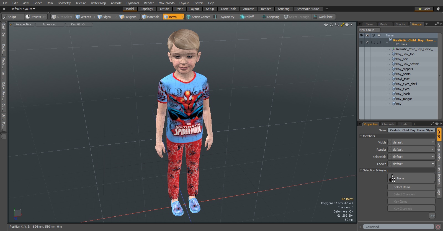The image size is (443, 231).
Task: Open the User Channels vertical tab
Action: [x=439, y=175]
